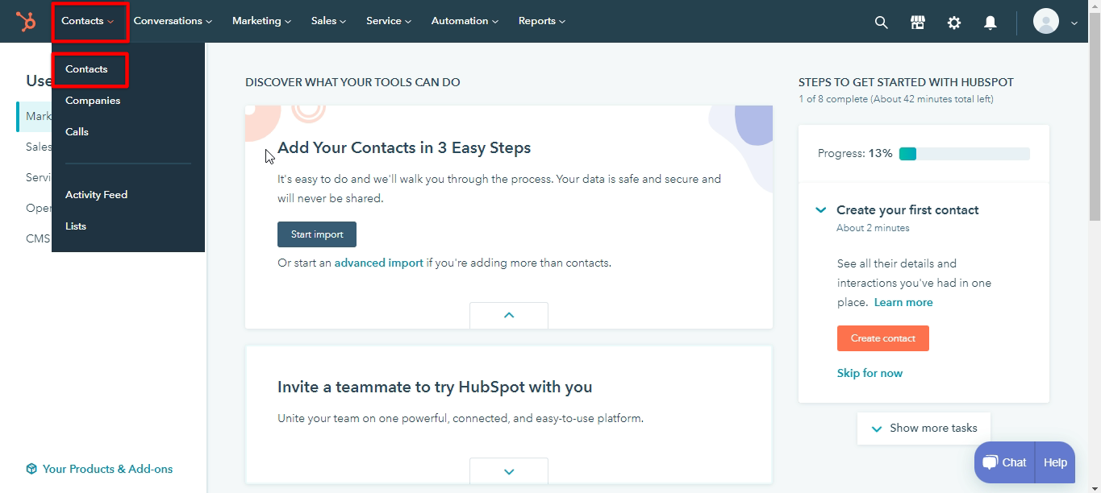Screen dimensions: 1101x493
Task: Click Show more tasks button
Action: point(924,429)
